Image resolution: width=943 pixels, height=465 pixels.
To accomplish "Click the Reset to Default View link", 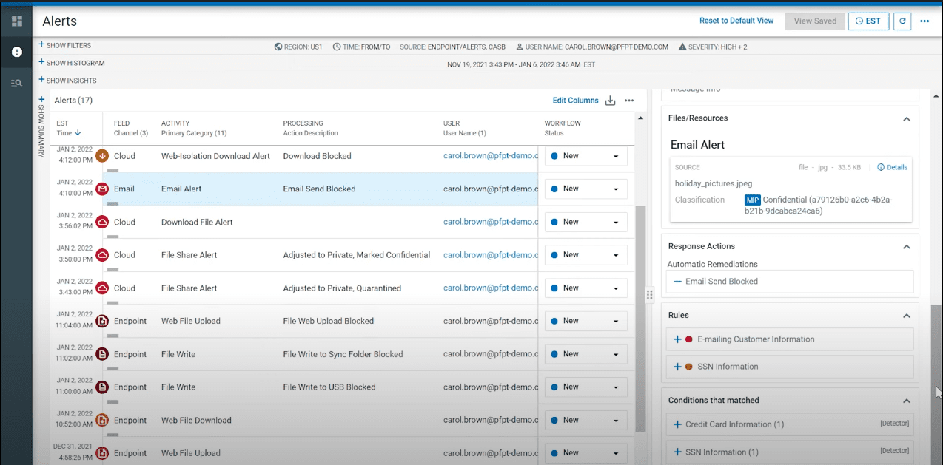I will click(x=736, y=21).
